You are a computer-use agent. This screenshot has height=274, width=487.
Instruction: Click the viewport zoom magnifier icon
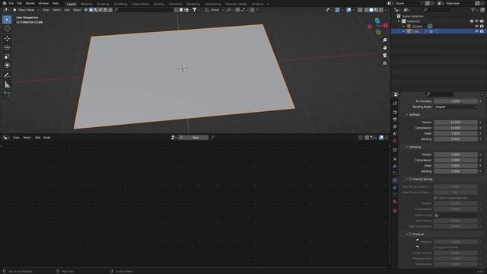(384, 40)
